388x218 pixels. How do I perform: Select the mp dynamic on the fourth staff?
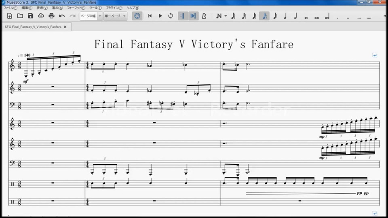coord(322,137)
